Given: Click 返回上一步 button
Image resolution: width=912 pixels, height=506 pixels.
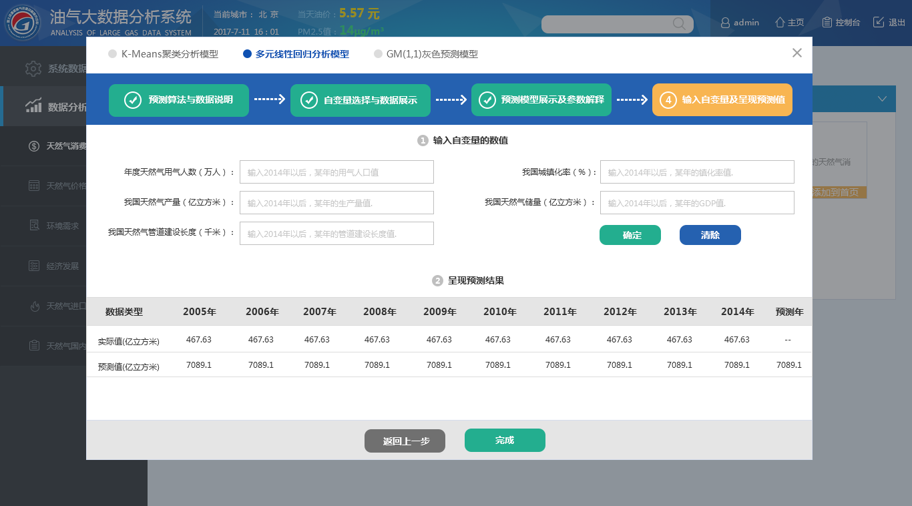Looking at the screenshot, I should pos(405,441).
